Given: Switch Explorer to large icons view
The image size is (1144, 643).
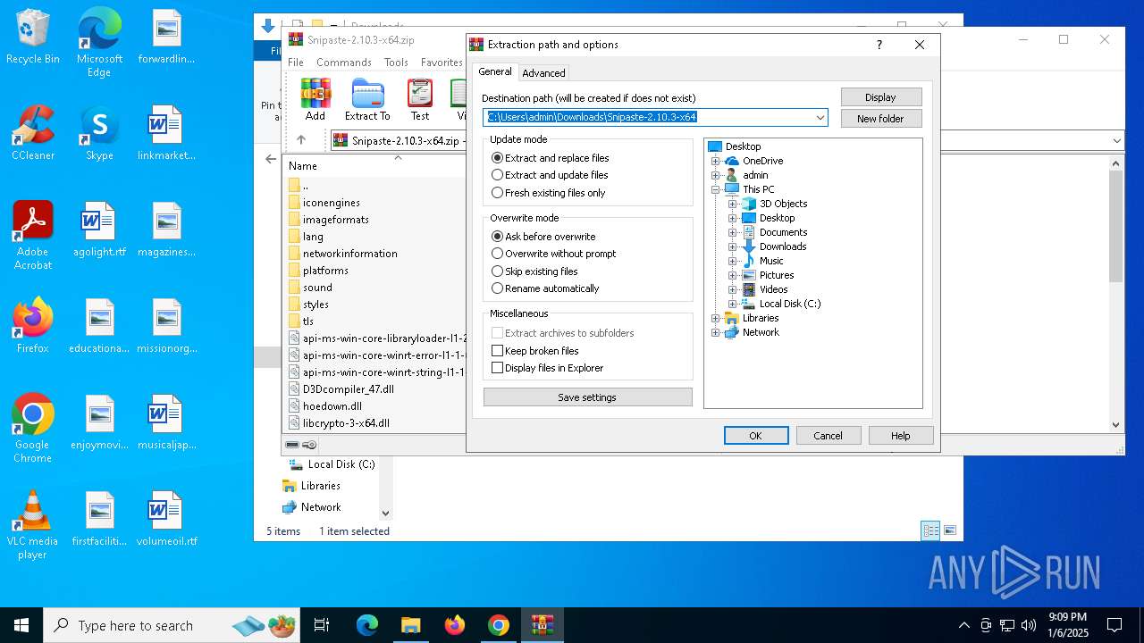Looking at the screenshot, I should click(950, 530).
